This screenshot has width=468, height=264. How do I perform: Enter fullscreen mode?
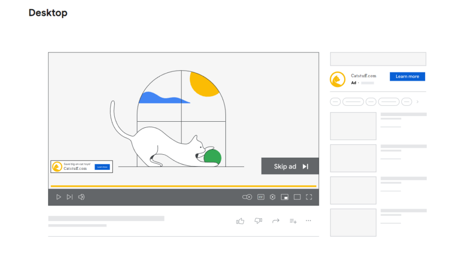[309, 197]
